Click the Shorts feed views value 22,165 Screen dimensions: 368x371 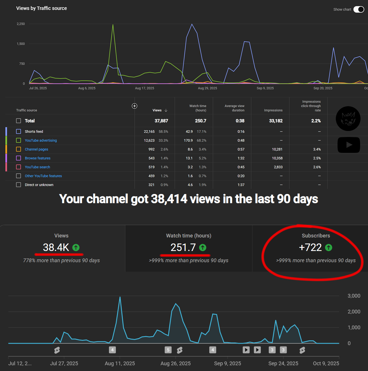[149, 132]
